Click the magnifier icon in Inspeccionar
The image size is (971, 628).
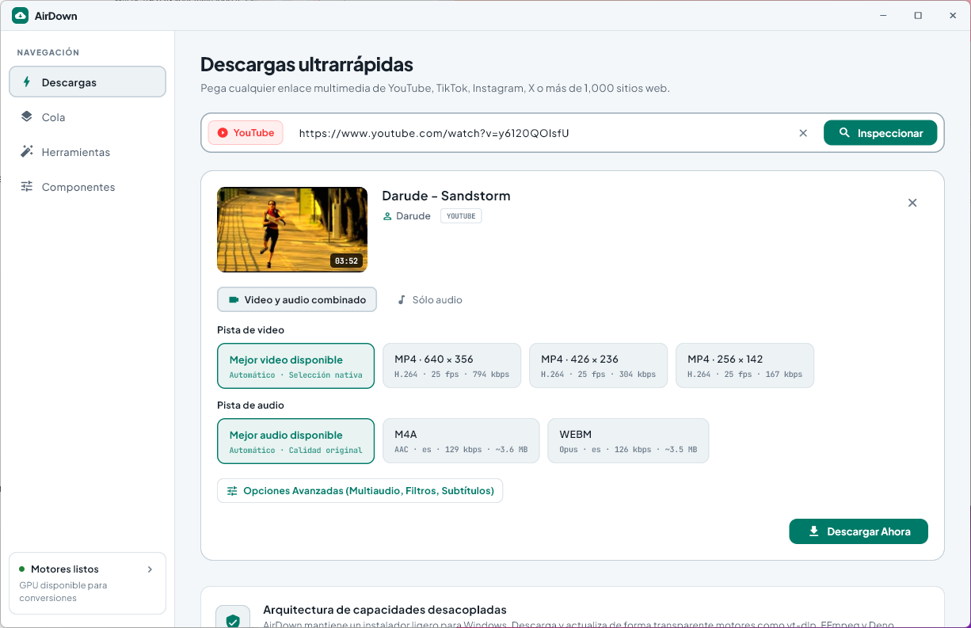844,133
